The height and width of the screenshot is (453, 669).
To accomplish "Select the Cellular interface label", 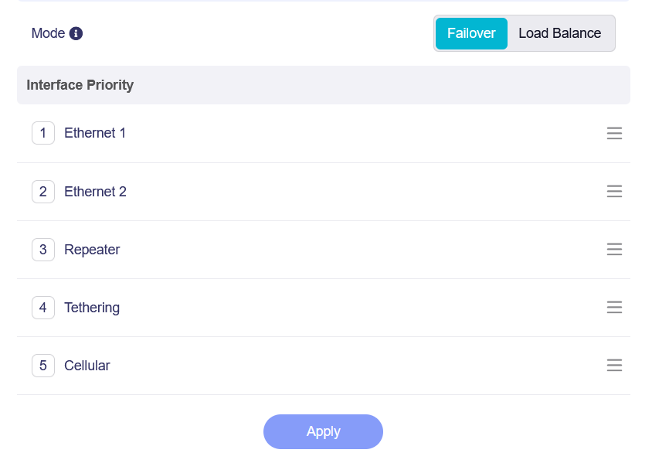I will pos(87,366).
